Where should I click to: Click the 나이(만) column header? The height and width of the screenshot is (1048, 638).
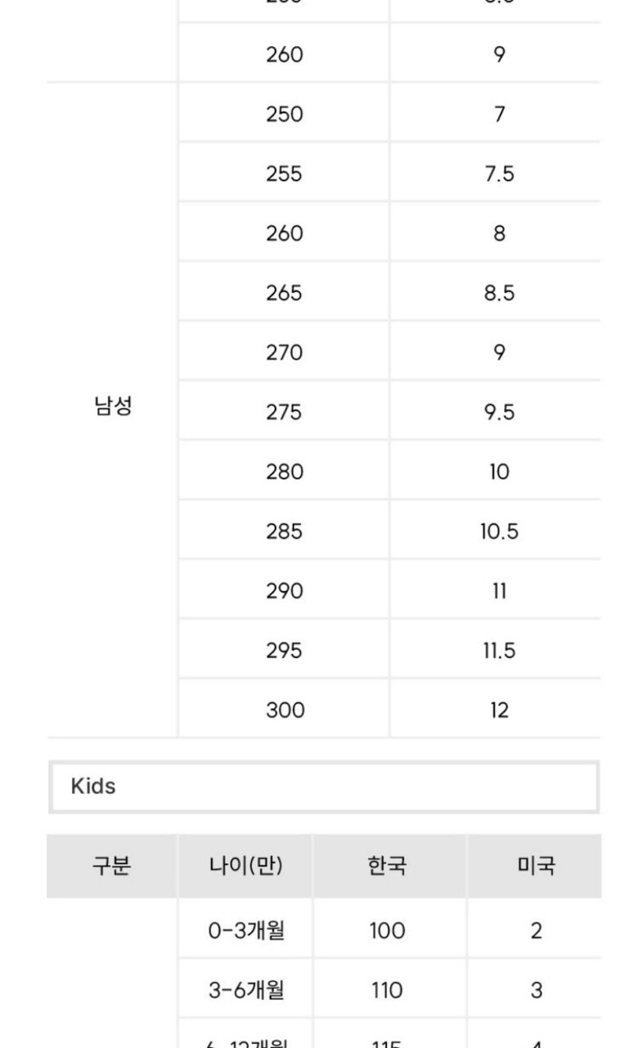pyautogui.click(x=245, y=866)
